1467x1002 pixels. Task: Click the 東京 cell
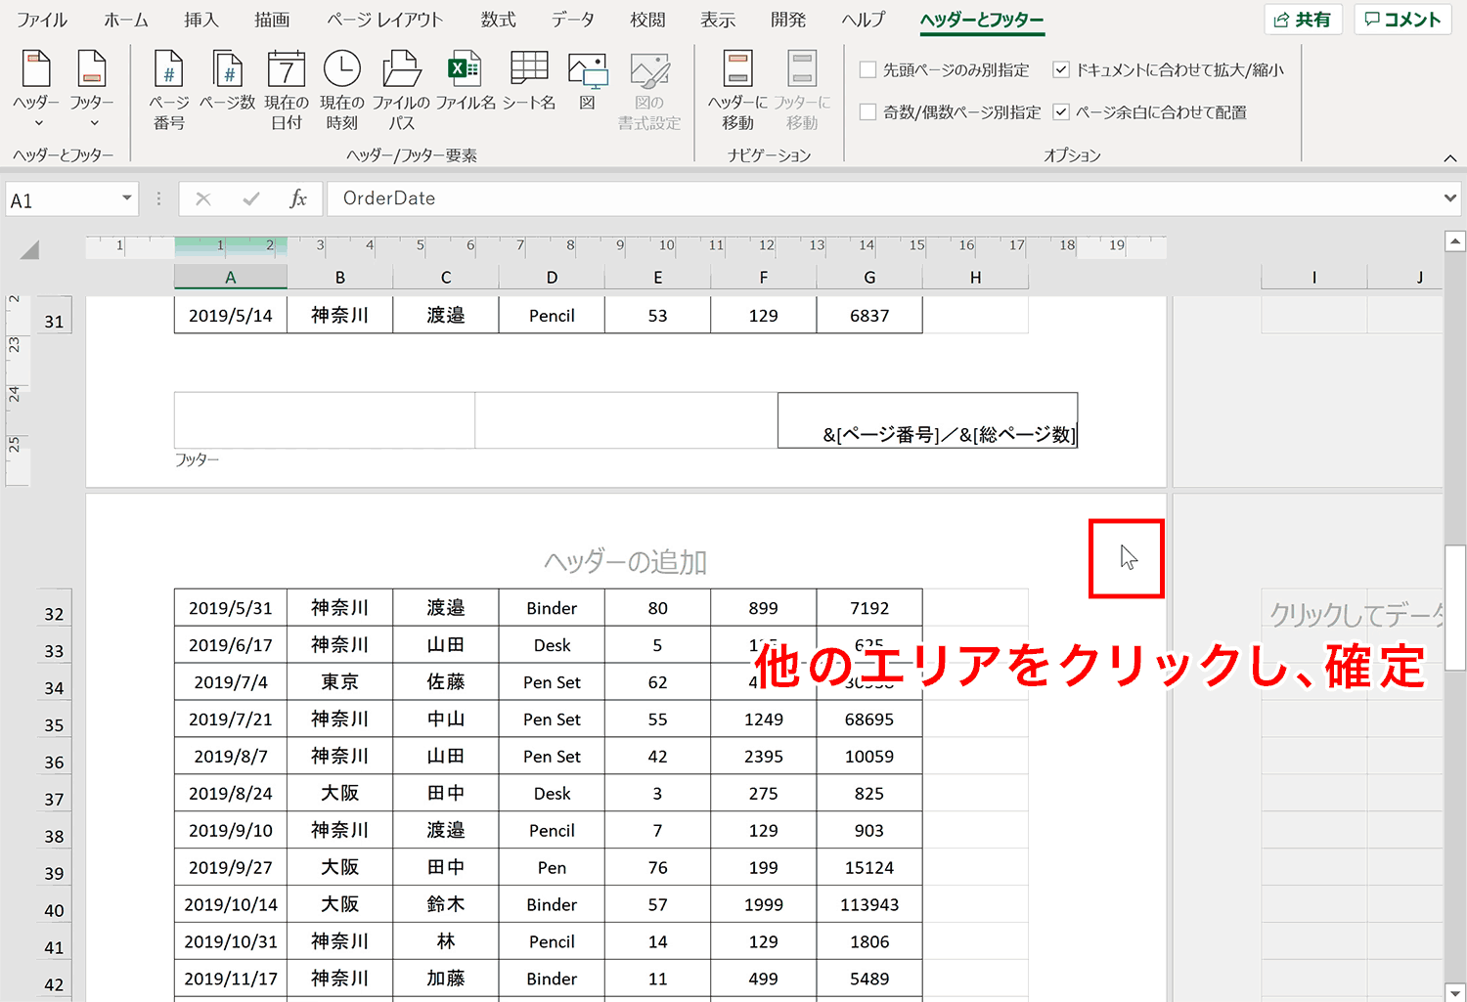(340, 682)
